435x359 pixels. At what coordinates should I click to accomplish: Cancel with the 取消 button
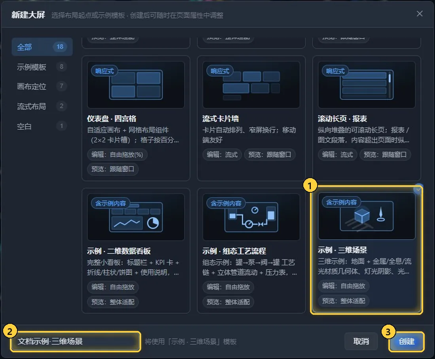361,341
